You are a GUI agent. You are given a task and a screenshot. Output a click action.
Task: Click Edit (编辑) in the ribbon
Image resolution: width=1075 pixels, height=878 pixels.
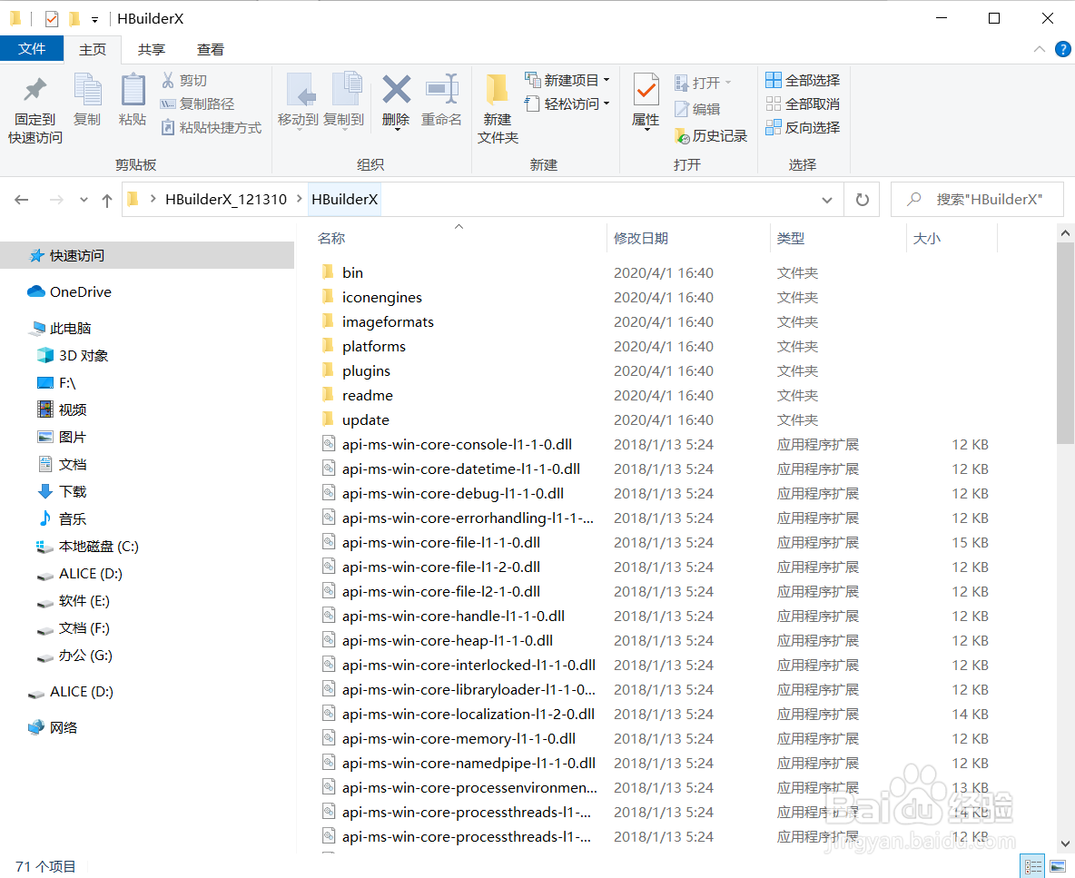coord(697,109)
